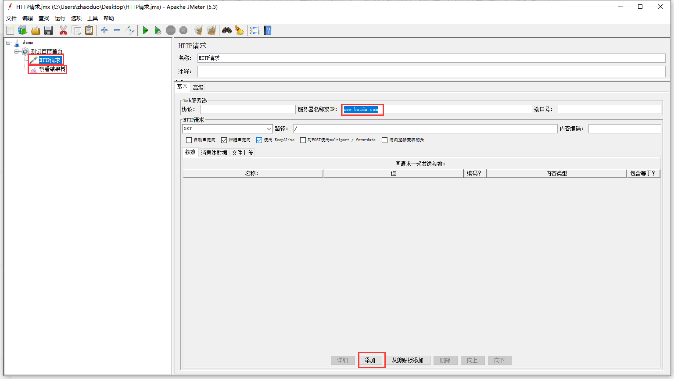Viewport: 674px width, 379px height.
Task: Click the Help question mark icon
Action: tap(268, 30)
